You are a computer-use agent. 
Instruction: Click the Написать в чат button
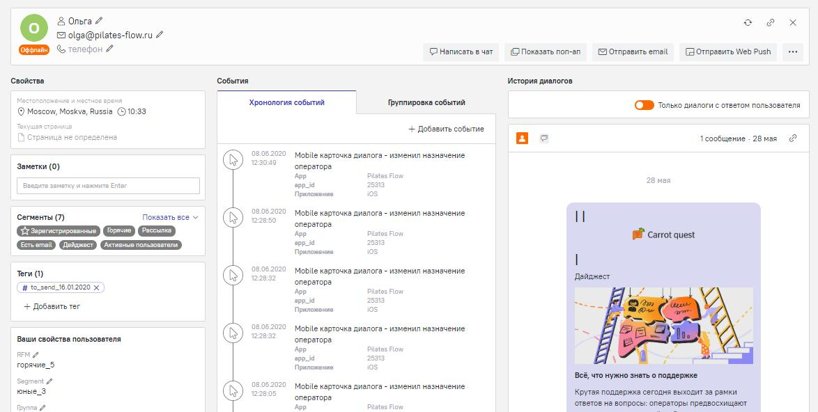click(461, 51)
